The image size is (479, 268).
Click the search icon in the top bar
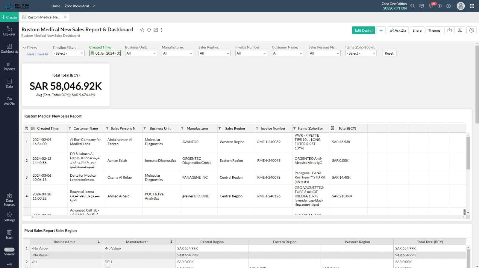pyautogui.click(x=413, y=6)
